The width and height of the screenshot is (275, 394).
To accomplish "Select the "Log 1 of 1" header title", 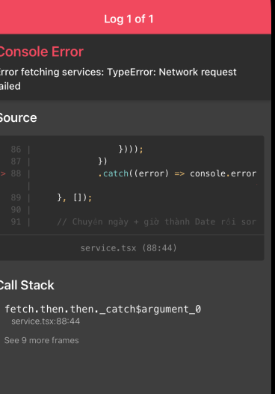I will tap(129, 19).
